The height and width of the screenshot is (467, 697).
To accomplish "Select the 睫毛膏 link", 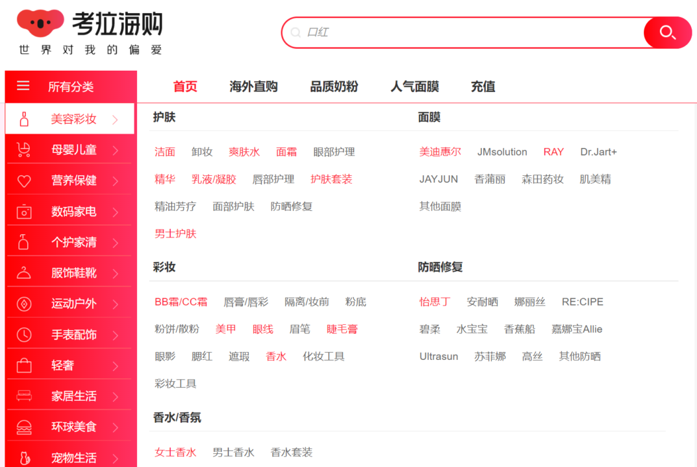I will 342,329.
